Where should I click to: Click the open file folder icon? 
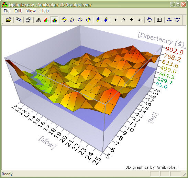[x=9, y=20]
